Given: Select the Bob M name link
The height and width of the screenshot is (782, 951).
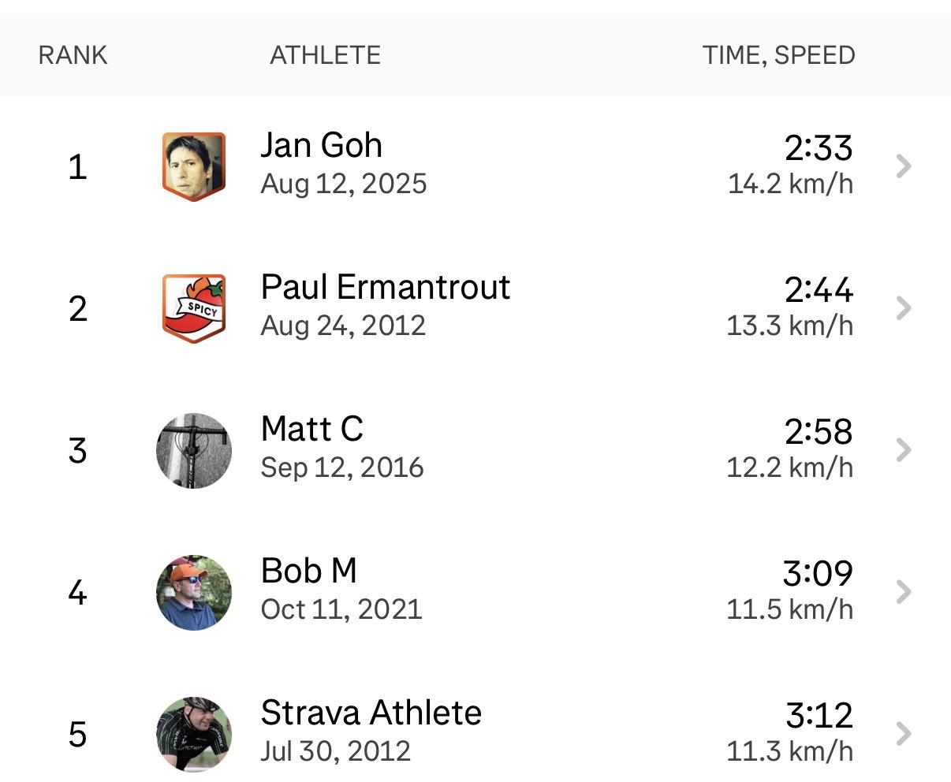Looking at the screenshot, I should click(308, 572).
